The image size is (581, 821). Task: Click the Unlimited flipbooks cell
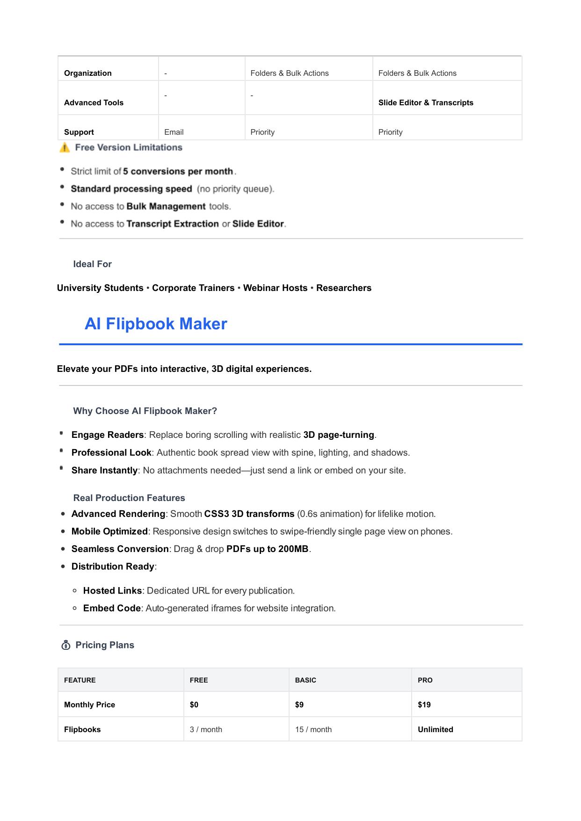[x=436, y=729]
